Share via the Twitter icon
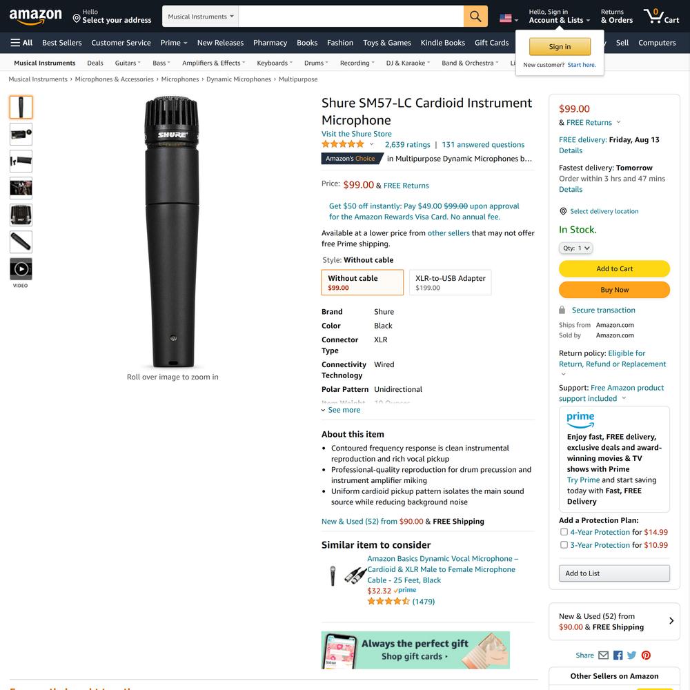This screenshot has width=690, height=690. 632,655
